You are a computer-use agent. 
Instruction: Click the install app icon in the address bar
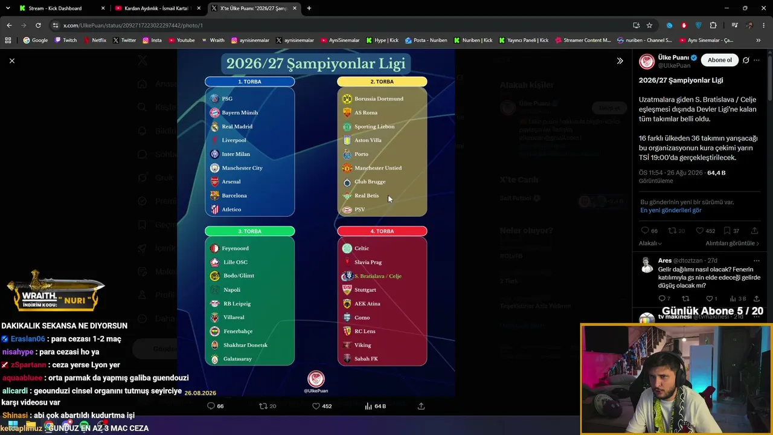point(636,25)
